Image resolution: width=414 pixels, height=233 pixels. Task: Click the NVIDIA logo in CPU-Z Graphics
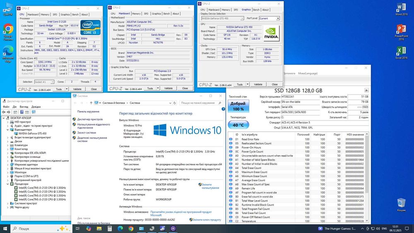click(271, 34)
